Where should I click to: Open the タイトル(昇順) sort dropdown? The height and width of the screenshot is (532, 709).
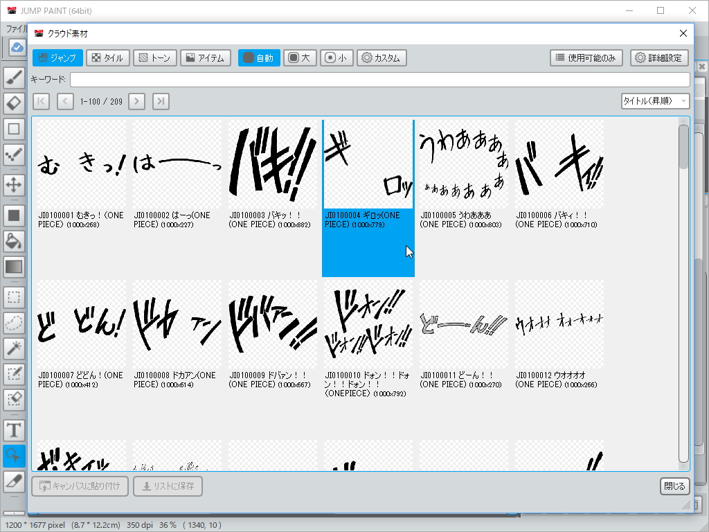coord(655,101)
